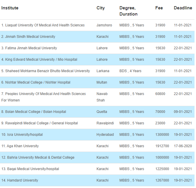This screenshot has width=196, height=188.
Task: Open Bahria University Medical & Dental College
Action: click(x=38, y=157)
